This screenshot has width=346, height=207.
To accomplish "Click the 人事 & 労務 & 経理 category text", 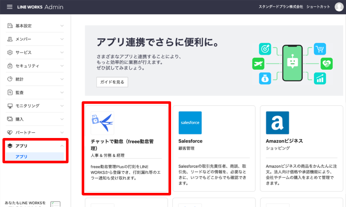I will 107,155.
